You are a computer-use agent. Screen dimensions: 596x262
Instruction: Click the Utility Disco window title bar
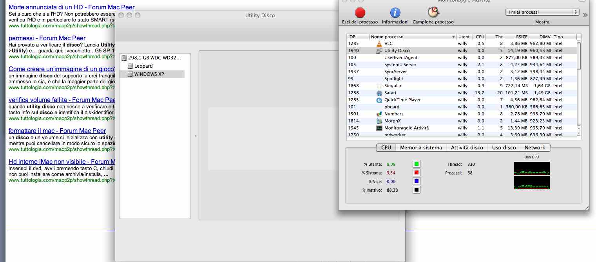click(x=260, y=15)
